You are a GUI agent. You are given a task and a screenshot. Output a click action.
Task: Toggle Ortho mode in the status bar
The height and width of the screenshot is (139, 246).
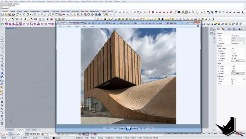(x=87, y=138)
